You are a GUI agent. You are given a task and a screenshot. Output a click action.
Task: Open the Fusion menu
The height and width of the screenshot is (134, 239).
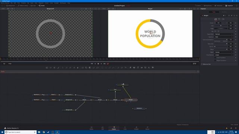47,3
